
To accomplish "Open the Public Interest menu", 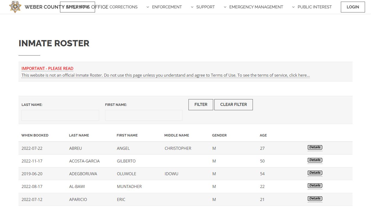I will point(315,7).
